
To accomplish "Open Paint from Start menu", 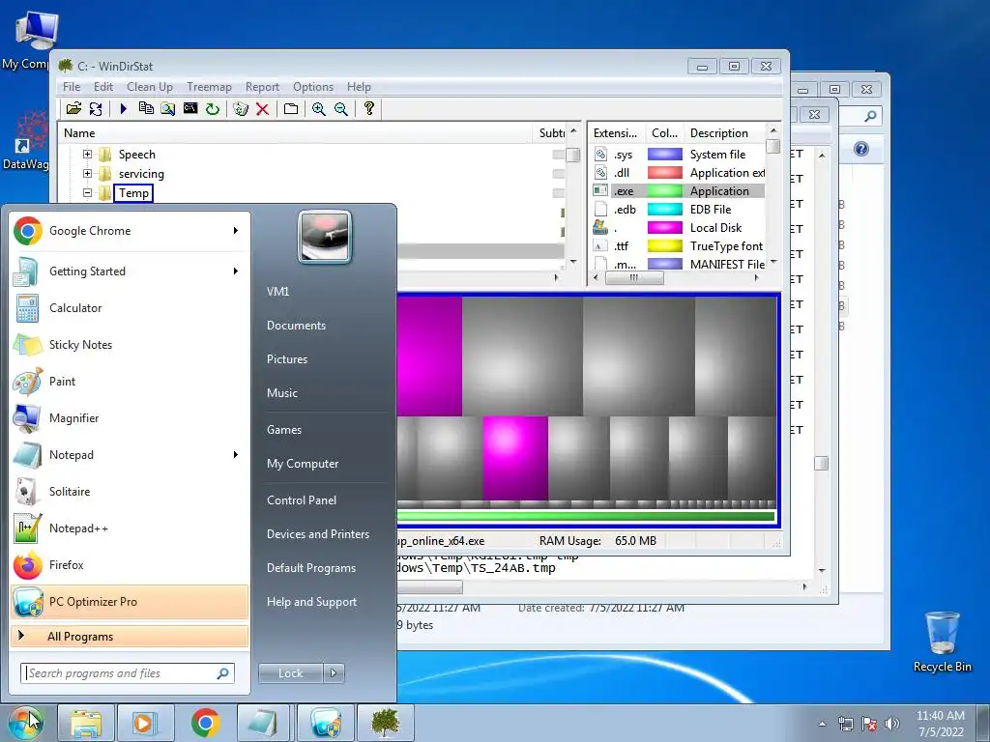I will [130, 381].
